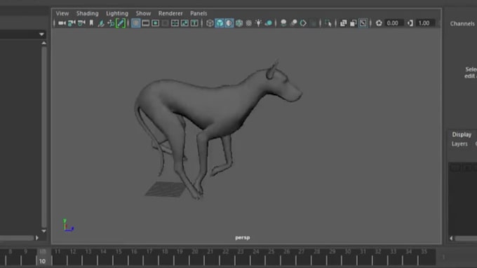
Task: Click the left panel horizontal scrollbar
Action: coord(17,238)
